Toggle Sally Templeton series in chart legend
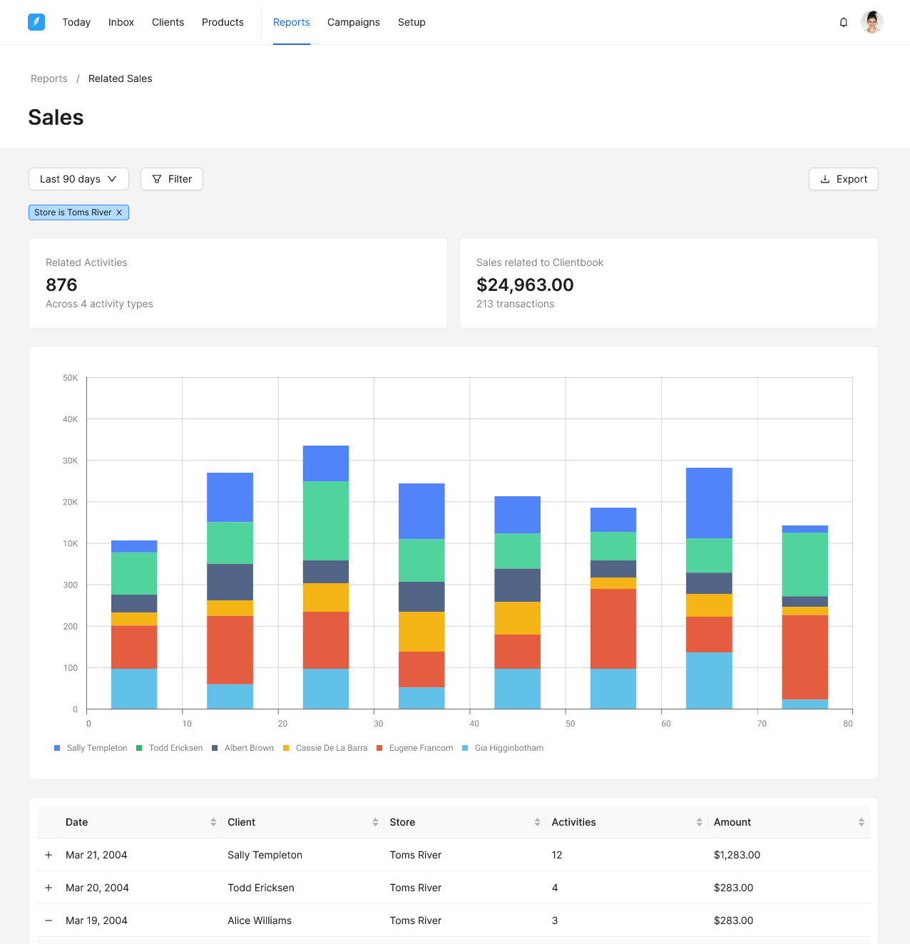The image size is (910, 944). click(91, 748)
